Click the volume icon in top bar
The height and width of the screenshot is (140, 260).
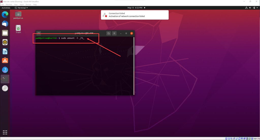pos(250,8)
